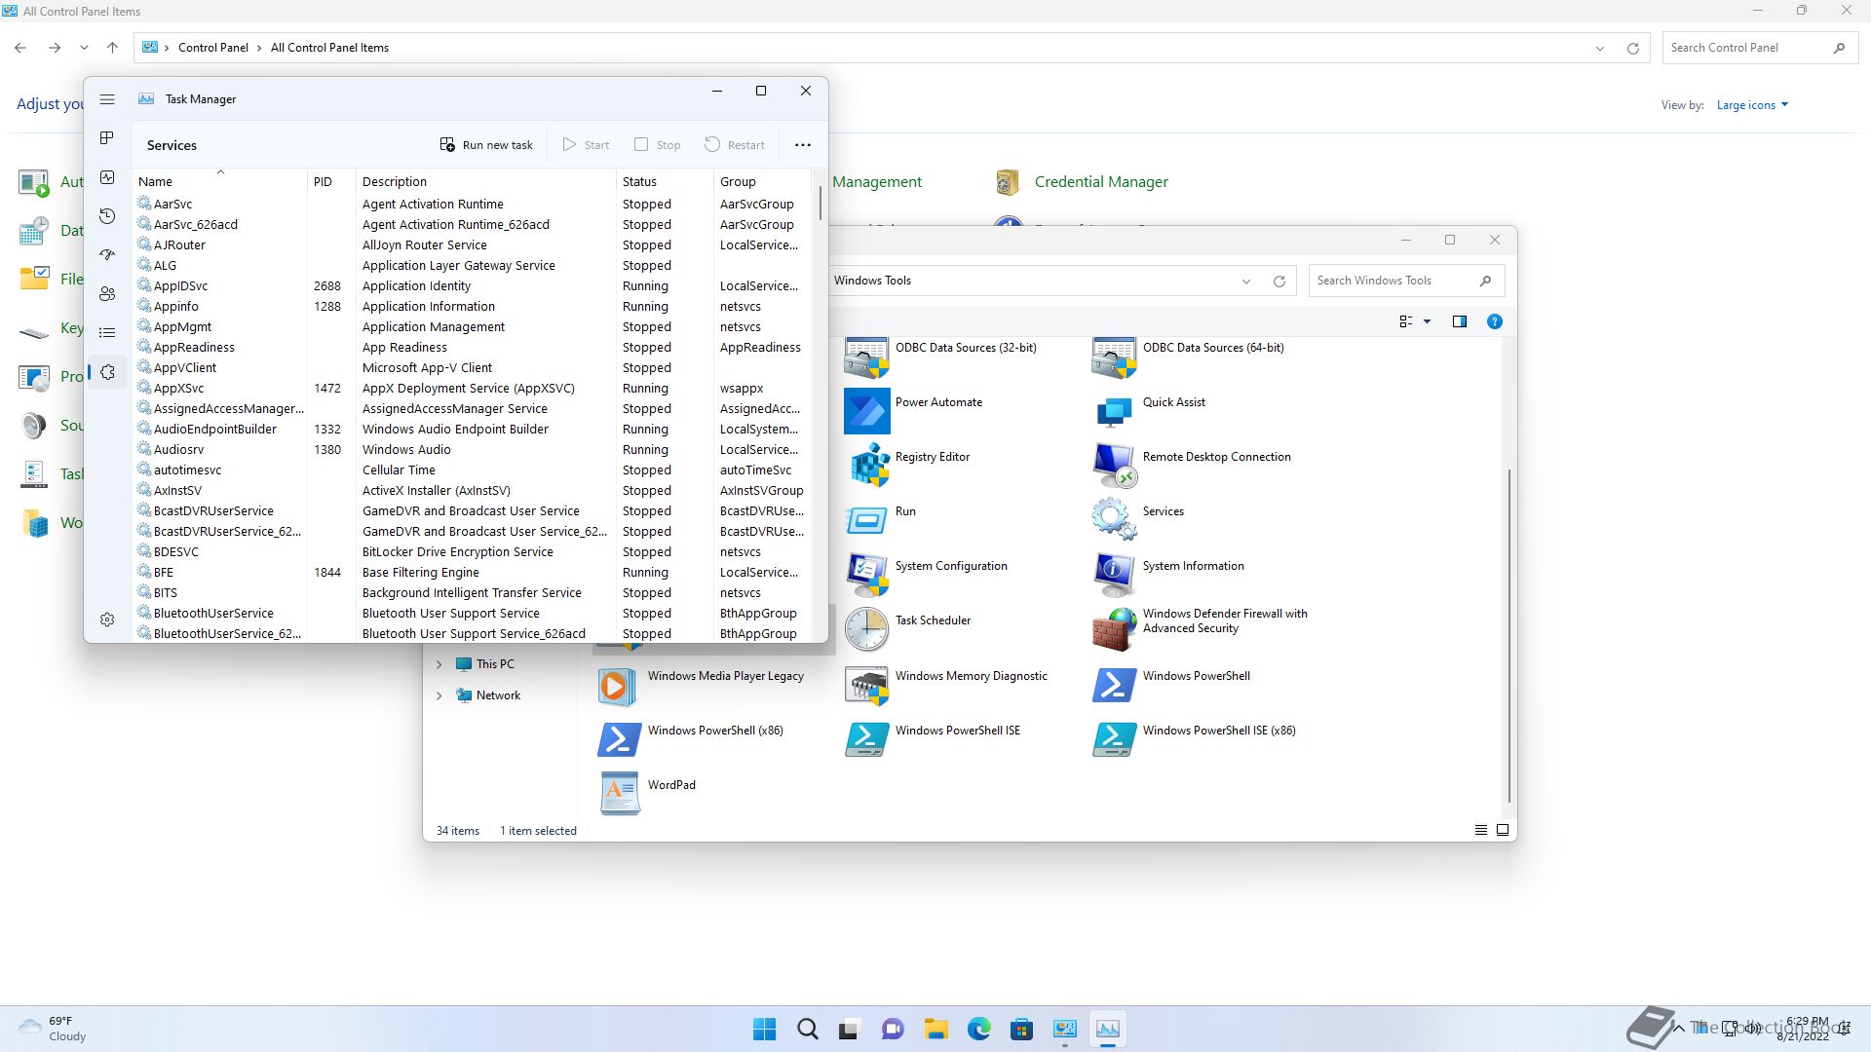
Task: Switch Windows Tools to details view
Action: click(x=1481, y=830)
